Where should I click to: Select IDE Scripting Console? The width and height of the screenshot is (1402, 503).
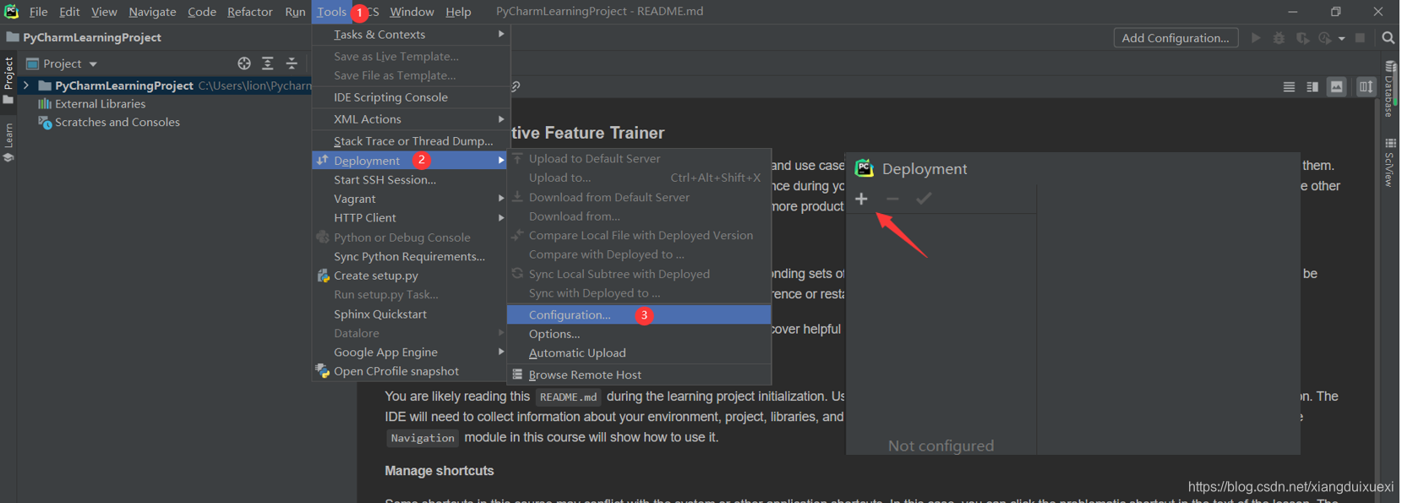(412, 97)
